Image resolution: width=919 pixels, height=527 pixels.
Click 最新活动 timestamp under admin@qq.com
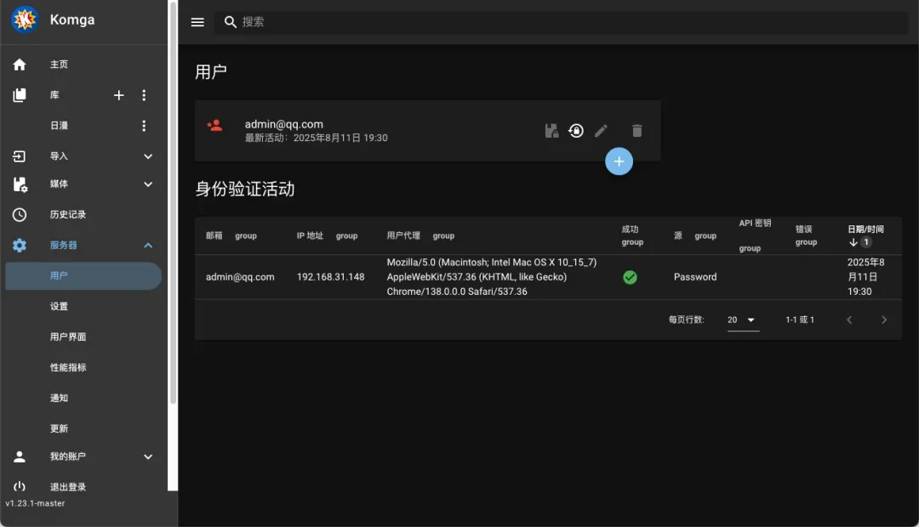316,139
